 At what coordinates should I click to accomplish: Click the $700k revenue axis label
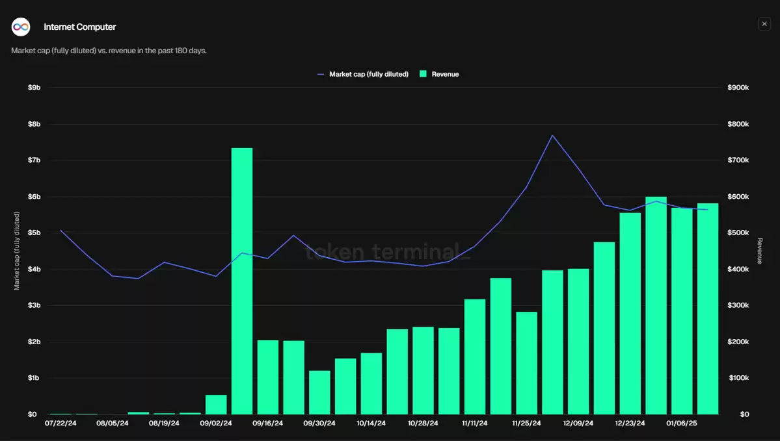click(738, 160)
